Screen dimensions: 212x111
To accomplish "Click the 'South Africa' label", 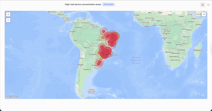I will tap(175, 60).
